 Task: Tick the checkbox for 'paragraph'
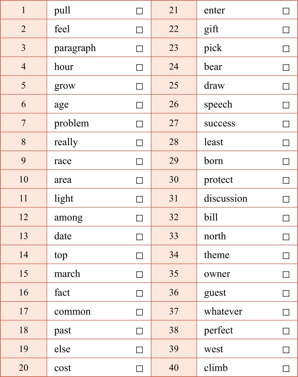(139, 49)
